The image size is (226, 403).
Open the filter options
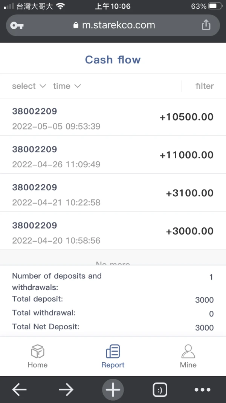(205, 86)
